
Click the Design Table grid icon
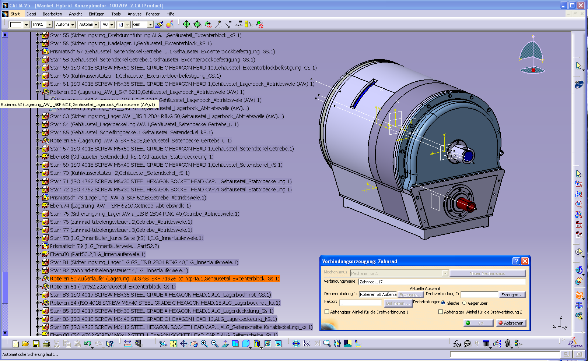click(486, 344)
